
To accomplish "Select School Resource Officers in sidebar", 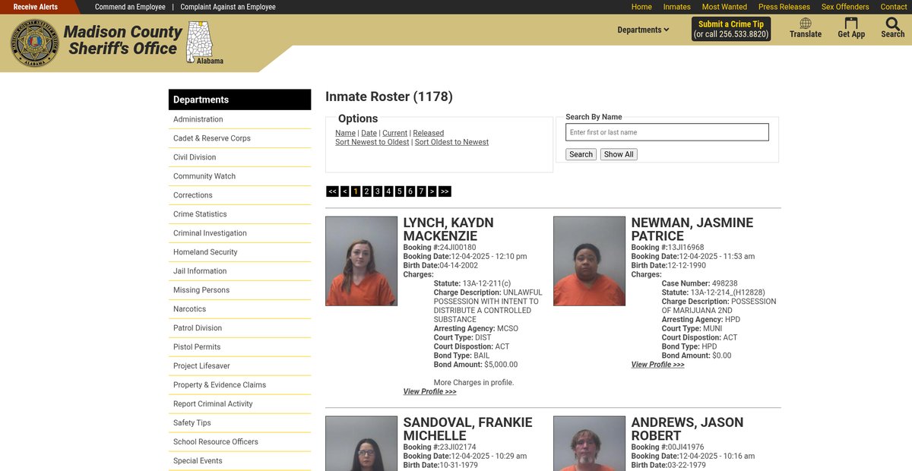I will click(x=239, y=442).
